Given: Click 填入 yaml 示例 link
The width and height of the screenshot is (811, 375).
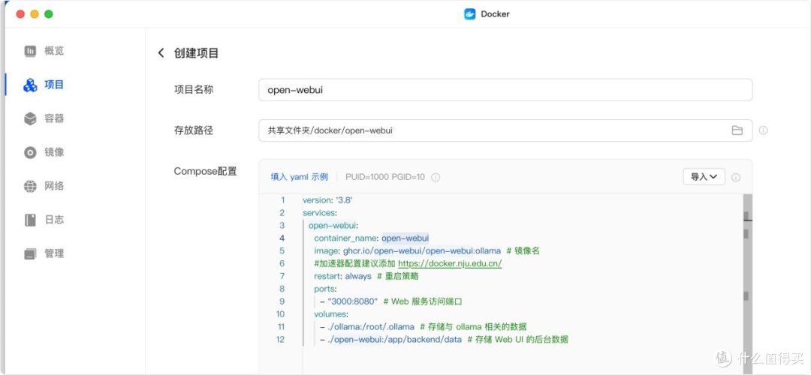Looking at the screenshot, I should 300,177.
